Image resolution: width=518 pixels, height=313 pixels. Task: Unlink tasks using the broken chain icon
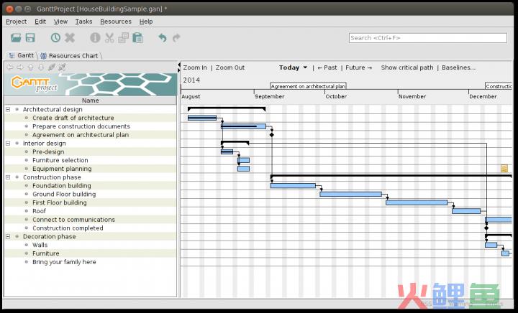point(62,67)
